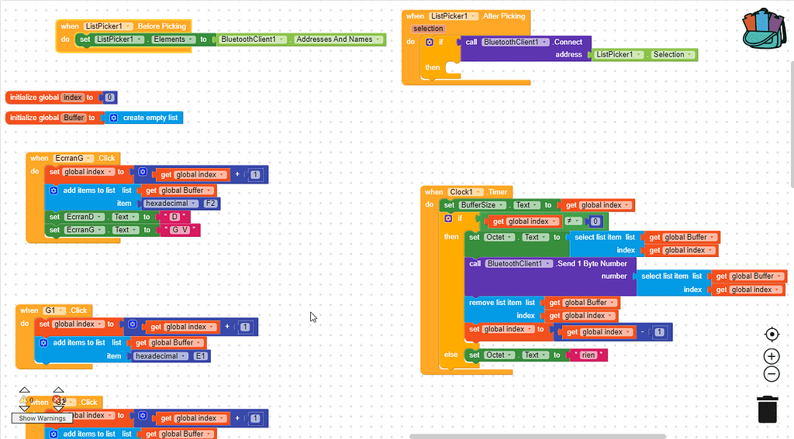Open mutator gear on EcrranG add items to list

(x=54, y=190)
